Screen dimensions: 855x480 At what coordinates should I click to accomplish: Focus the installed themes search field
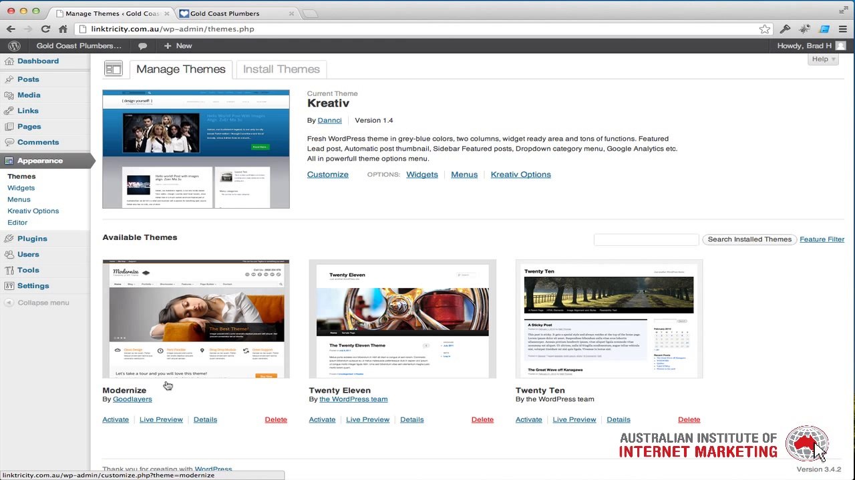[646, 239]
